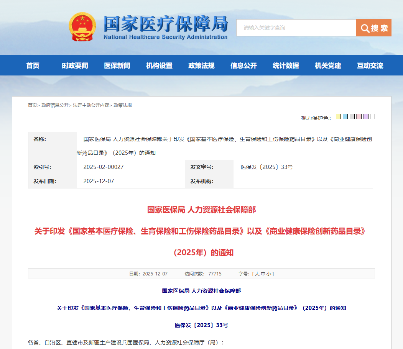Image resolution: width=403 pixels, height=349 pixels.
Task: Open the 医保新闻 navigation tab
Action: [x=117, y=66]
